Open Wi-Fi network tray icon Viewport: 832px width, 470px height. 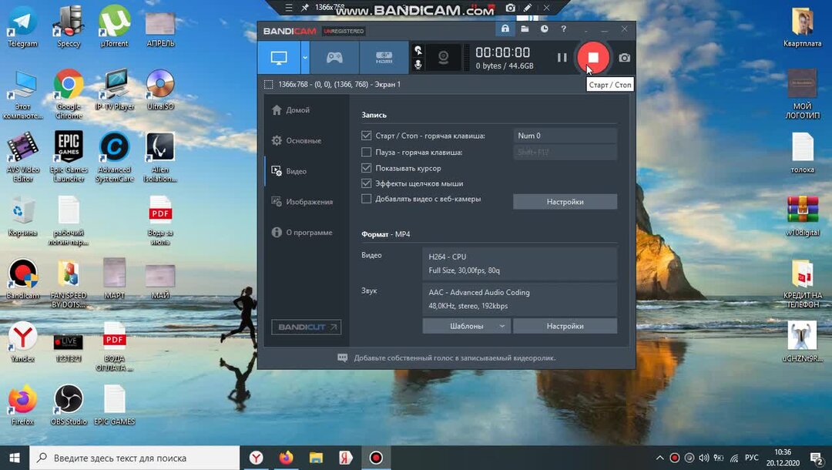click(x=734, y=458)
